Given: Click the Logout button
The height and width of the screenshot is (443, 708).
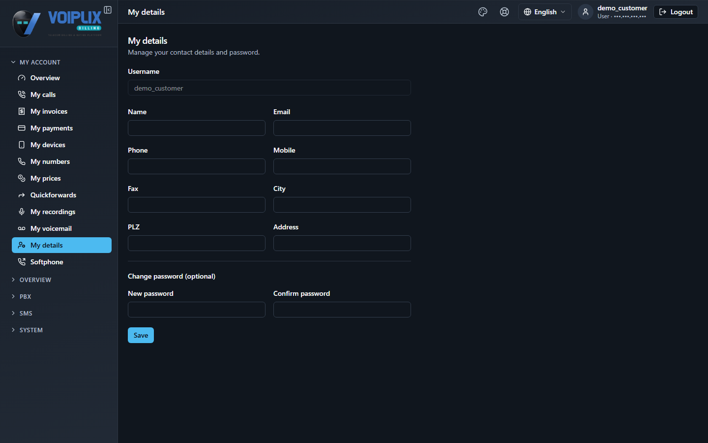Looking at the screenshot, I should coord(676,12).
